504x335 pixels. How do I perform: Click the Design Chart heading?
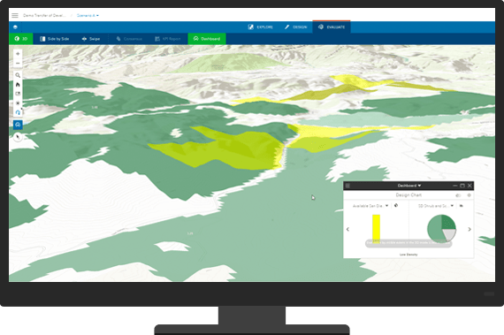pyautogui.click(x=409, y=195)
